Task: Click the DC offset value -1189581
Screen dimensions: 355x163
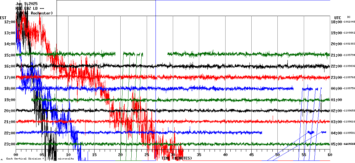Action: click(349, 133)
